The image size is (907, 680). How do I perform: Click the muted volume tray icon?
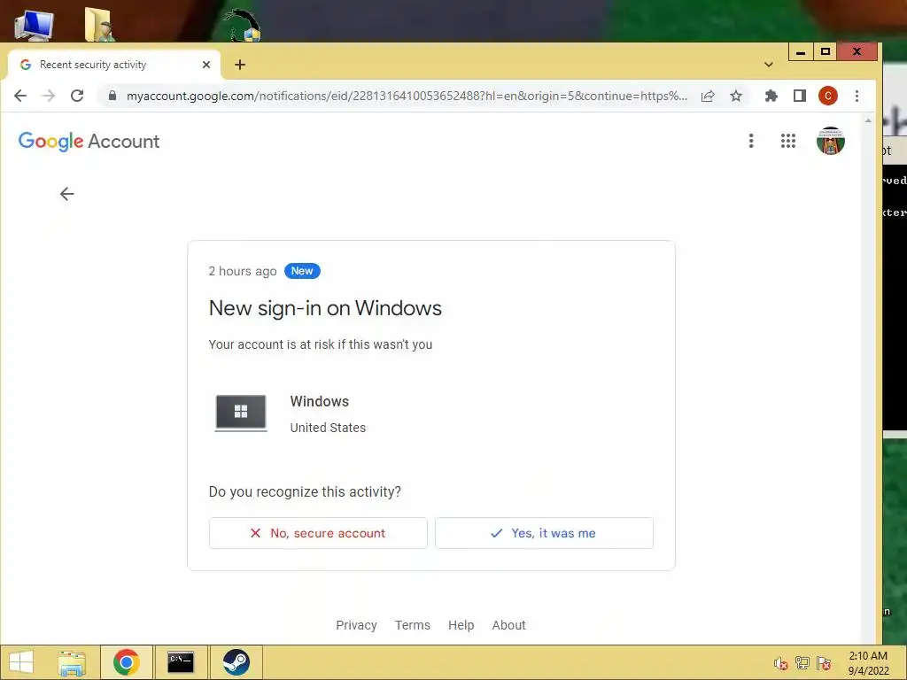pos(781,663)
